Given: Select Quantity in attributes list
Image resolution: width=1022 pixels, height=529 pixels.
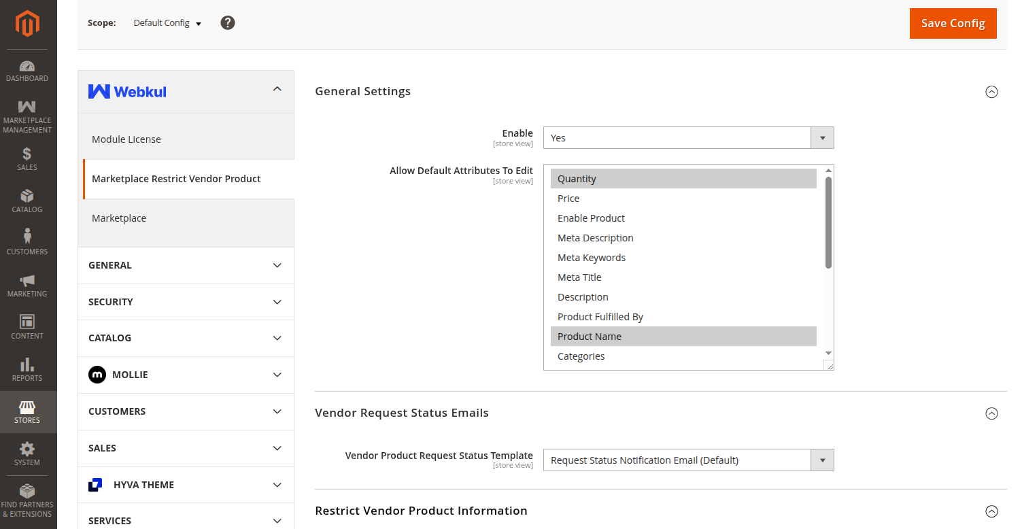Looking at the screenshot, I should click(x=683, y=179).
